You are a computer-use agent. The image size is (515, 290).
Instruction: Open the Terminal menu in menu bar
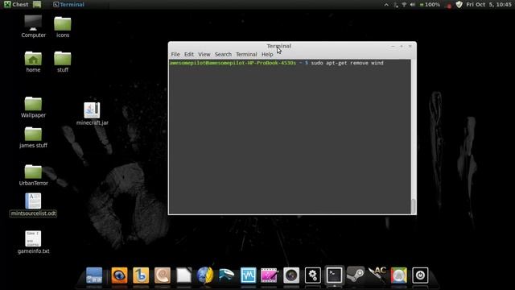[x=246, y=54]
